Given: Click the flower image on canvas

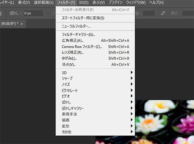Looking at the screenshot, I should (x=164, y=121).
